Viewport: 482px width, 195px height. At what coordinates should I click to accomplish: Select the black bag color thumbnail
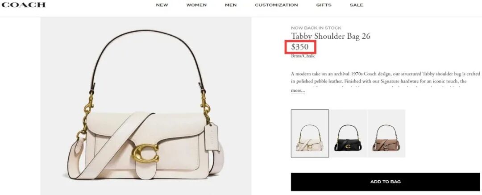click(348, 133)
